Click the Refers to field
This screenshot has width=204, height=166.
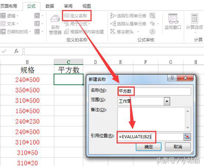[150, 137]
